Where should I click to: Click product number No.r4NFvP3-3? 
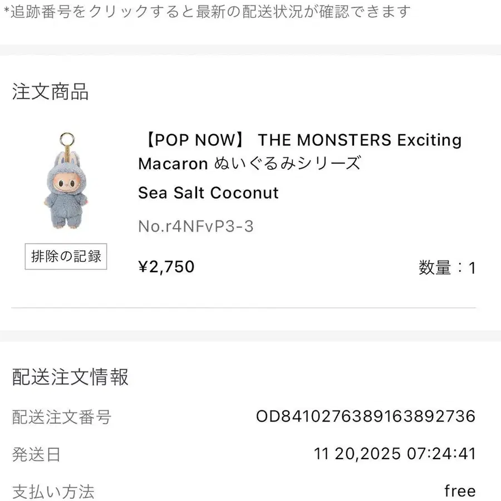point(196,226)
